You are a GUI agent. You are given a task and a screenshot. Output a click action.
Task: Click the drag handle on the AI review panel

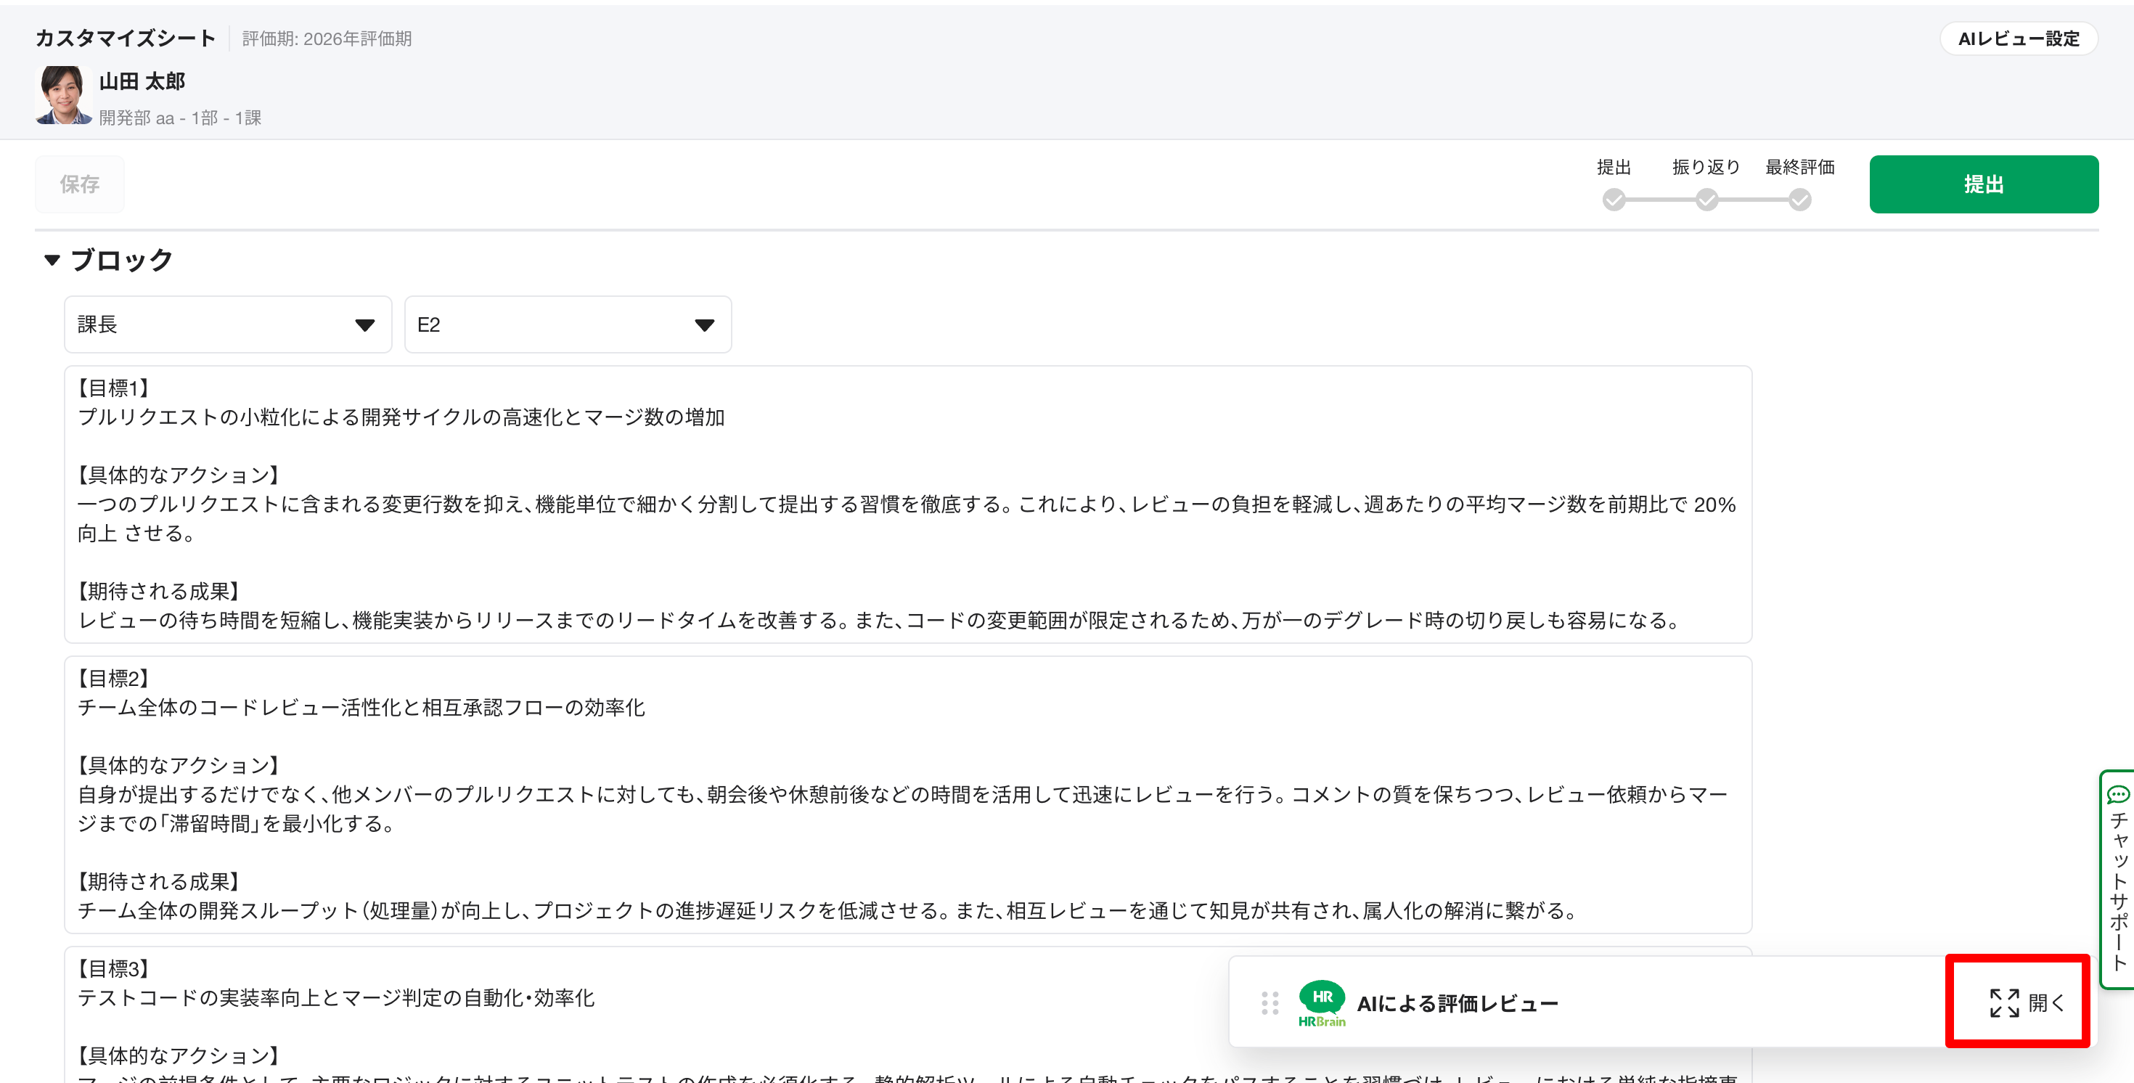(1269, 1002)
